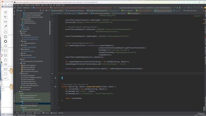
Task: Open the Build menu
Action: point(43,5)
